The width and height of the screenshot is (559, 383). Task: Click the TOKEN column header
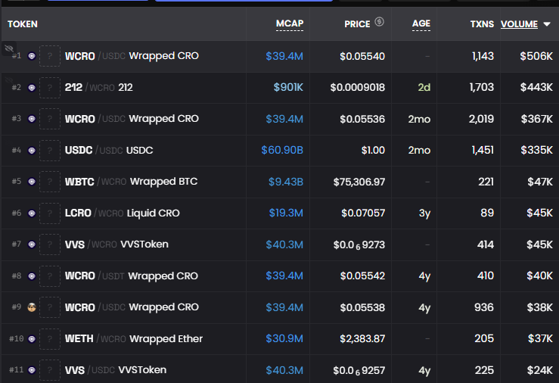tap(23, 24)
